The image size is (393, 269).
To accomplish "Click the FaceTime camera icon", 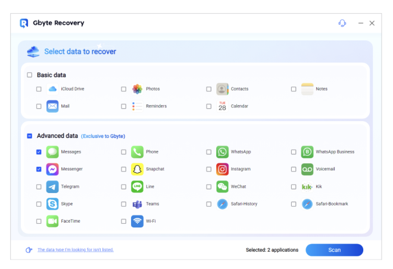I will click(52, 221).
